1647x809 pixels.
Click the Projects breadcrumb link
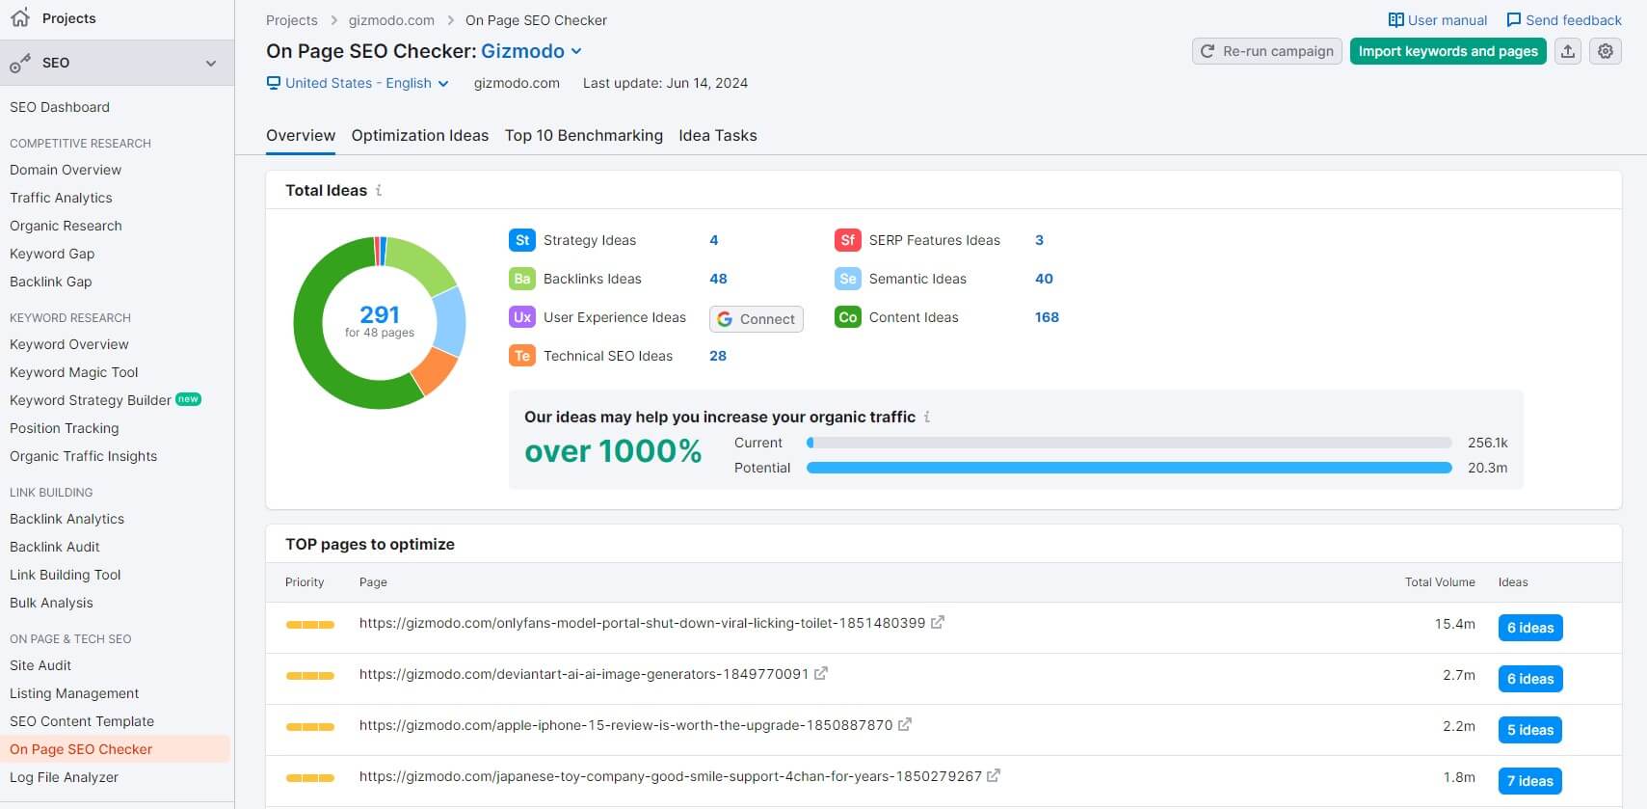pos(292,20)
